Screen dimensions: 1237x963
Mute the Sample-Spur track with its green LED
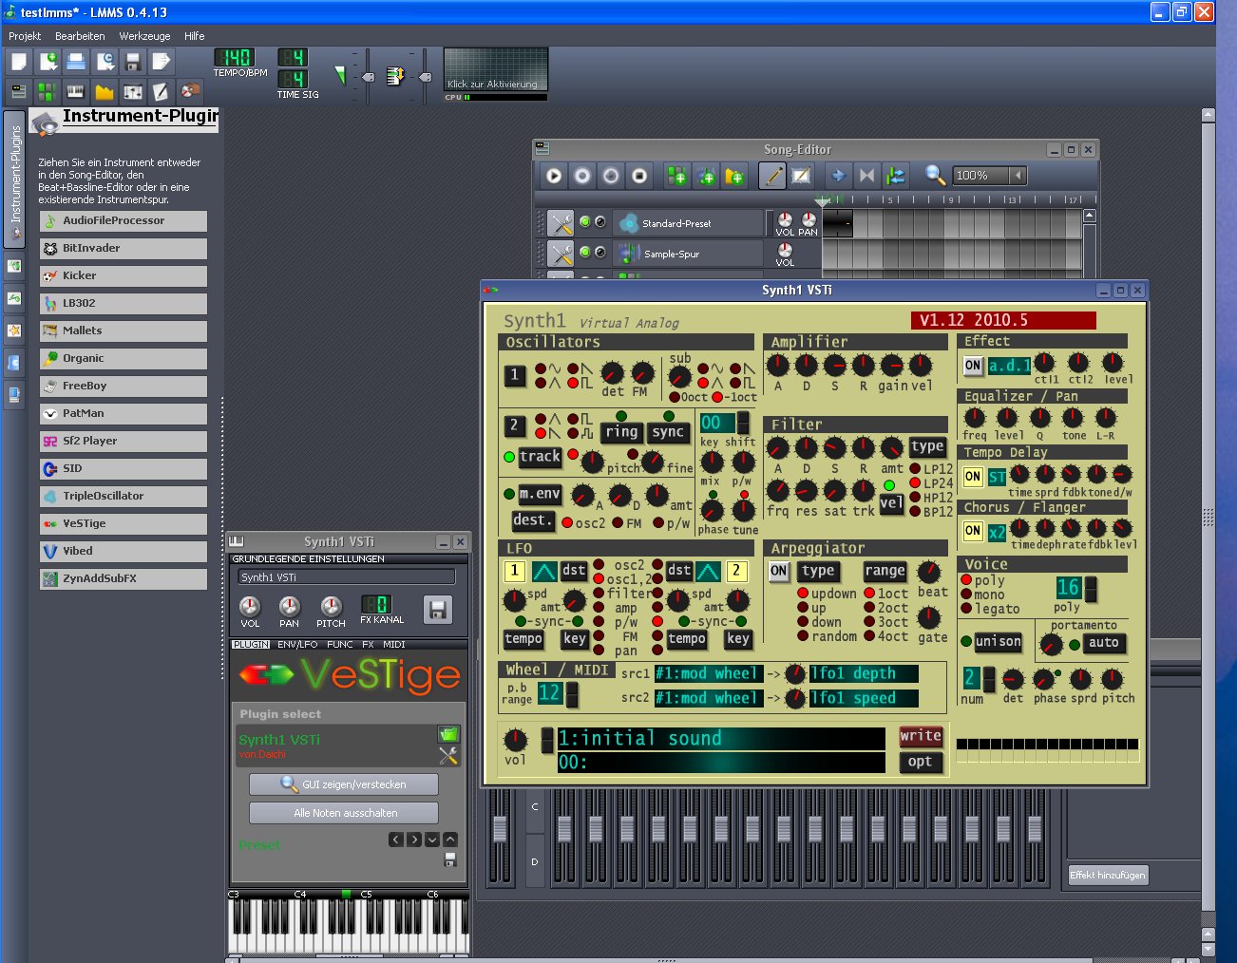click(x=585, y=252)
